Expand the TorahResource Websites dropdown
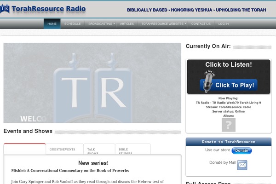The height and width of the screenshot is (184, 276). 164,23
